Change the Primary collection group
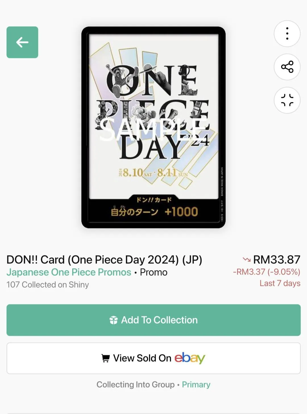The width and height of the screenshot is (307, 414). [196, 385]
